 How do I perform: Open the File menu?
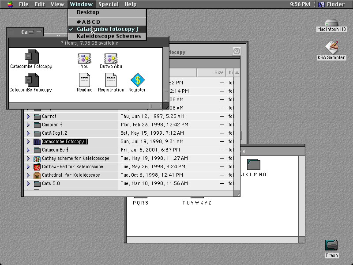pyautogui.click(x=24, y=4)
